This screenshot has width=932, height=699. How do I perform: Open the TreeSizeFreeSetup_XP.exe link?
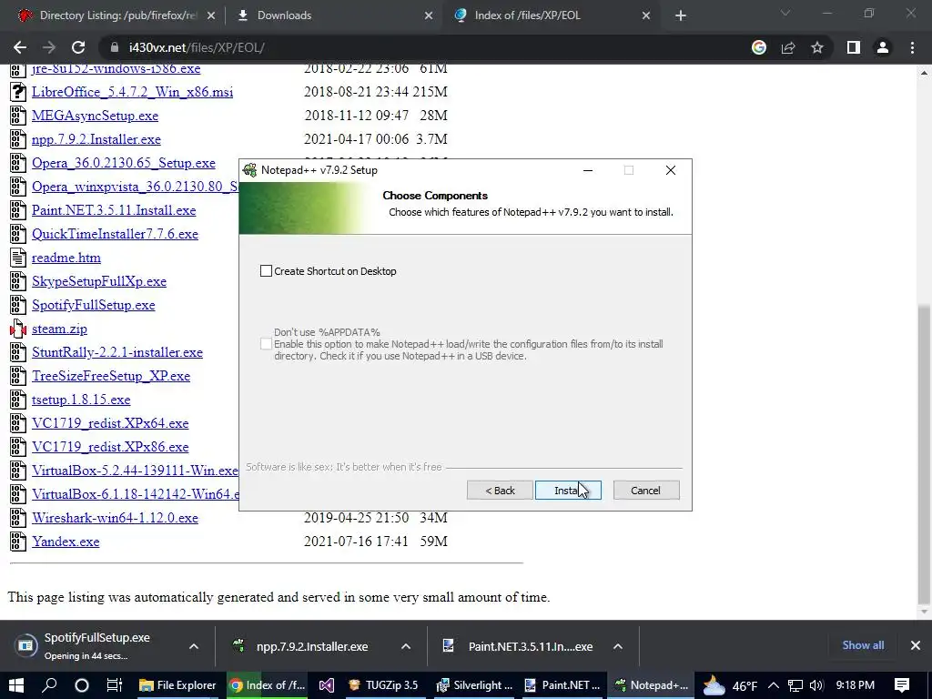coord(111,376)
